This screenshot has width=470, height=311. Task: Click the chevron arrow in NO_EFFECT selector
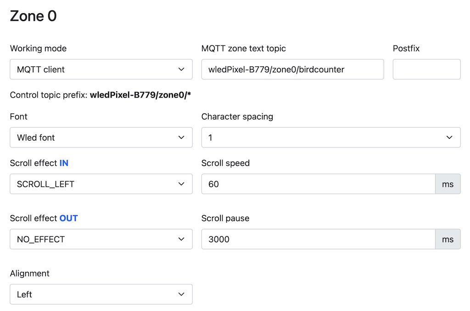coord(181,239)
